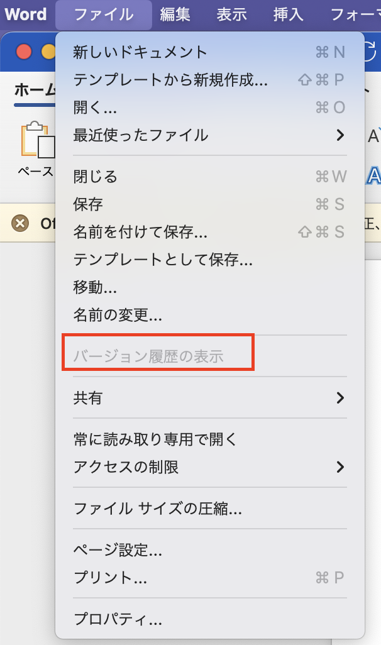Dismiss the notification bar with the X icon
381x645 pixels.
tap(21, 223)
